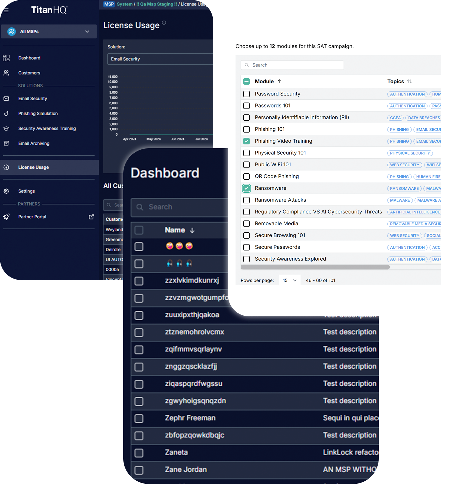The image size is (456, 484).
Task: Click the License Usage info icon
Action: (164, 23)
